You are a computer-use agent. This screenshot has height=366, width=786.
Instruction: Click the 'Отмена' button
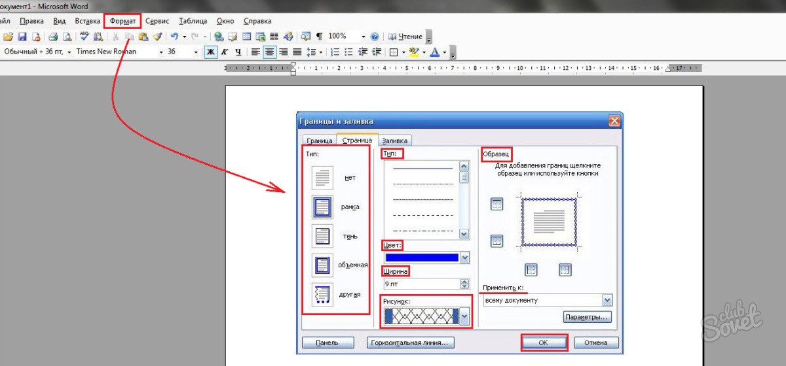(596, 342)
